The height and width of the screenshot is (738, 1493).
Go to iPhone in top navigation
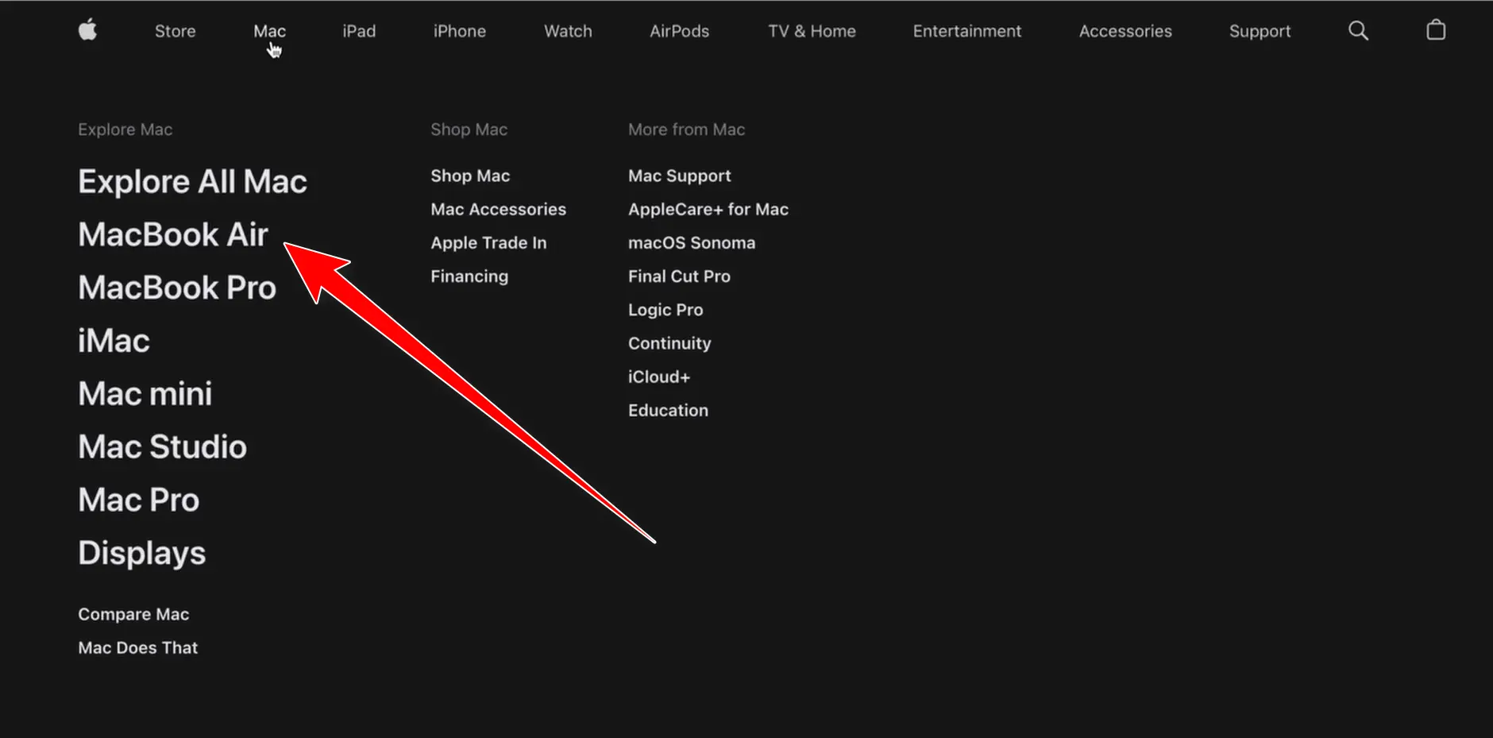[x=459, y=31]
